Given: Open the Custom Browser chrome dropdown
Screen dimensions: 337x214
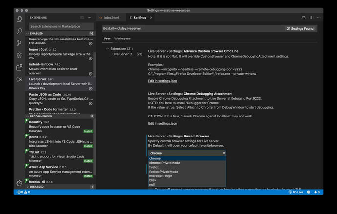Looking at the screenshot, I should click(187, 153).
